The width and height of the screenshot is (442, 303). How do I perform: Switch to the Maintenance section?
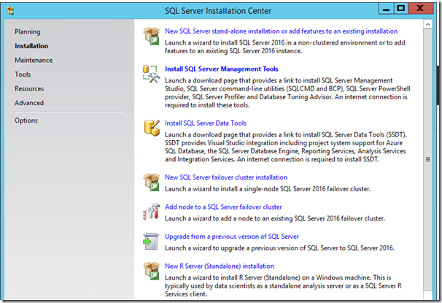(x=34, y=61)
